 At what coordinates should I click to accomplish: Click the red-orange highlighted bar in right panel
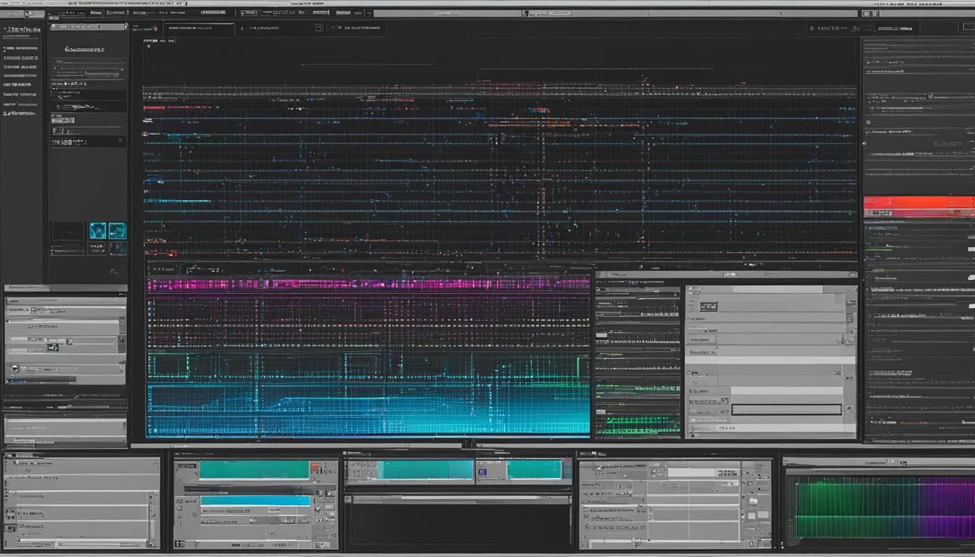click(x=918, y=202)
